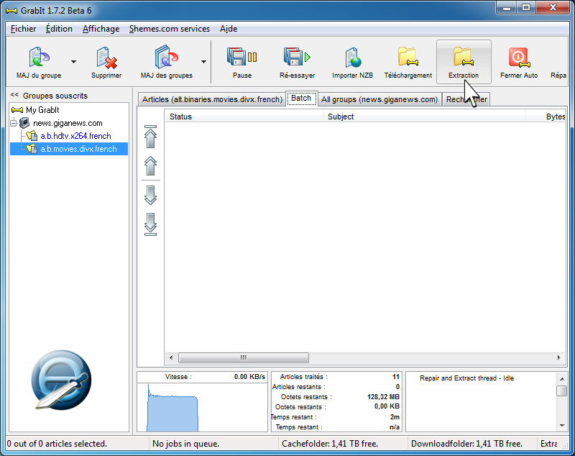Collapse news.giganews.com server node

pyautogui.click(x=14, y=123)
